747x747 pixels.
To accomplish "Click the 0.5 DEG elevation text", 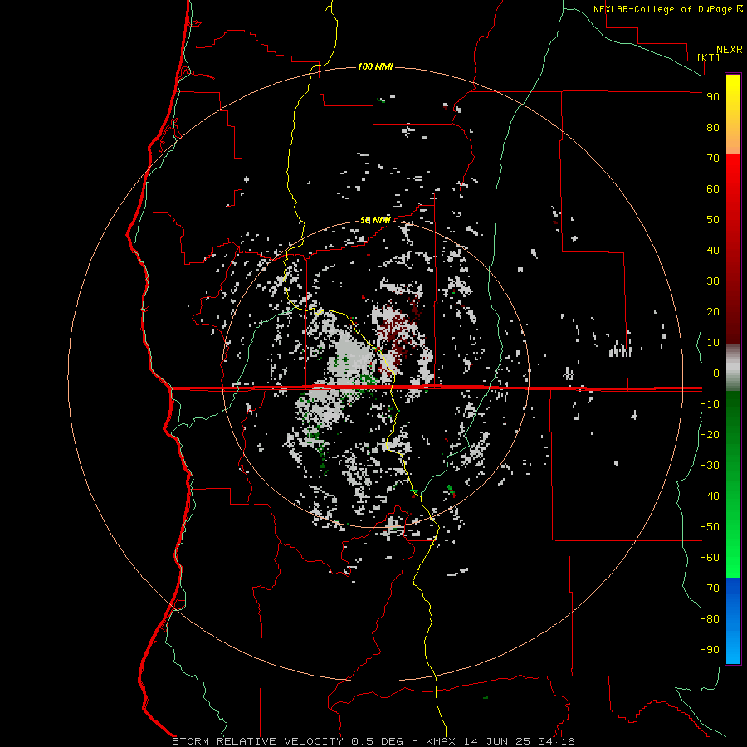I will tap(378, 741).
